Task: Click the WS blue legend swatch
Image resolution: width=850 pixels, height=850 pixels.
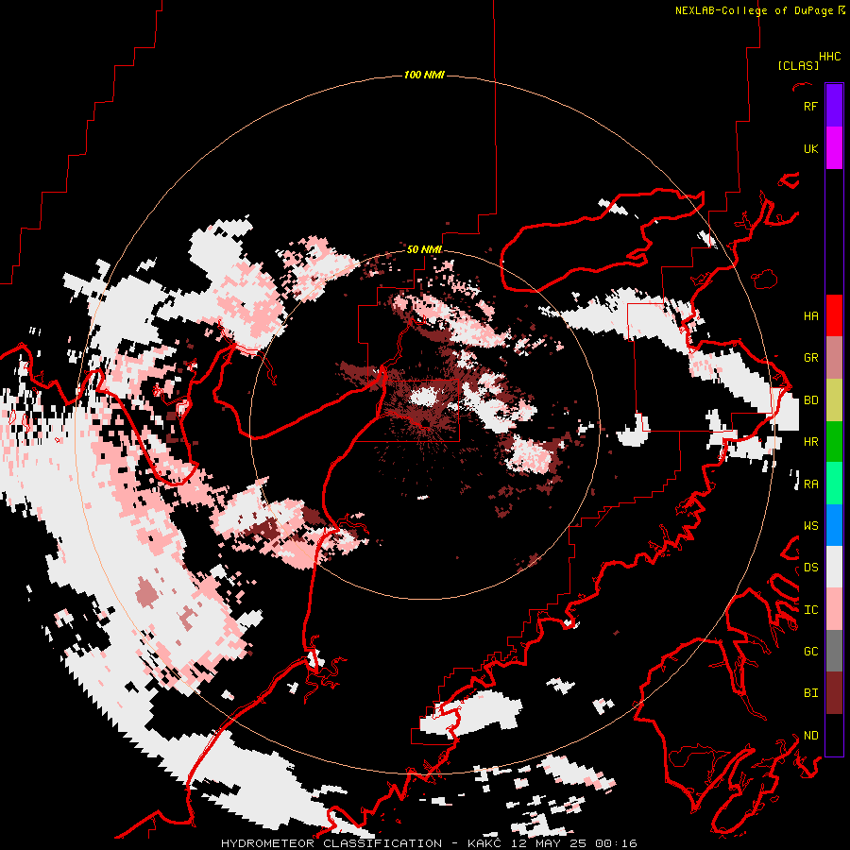Action: coord(834,525)
